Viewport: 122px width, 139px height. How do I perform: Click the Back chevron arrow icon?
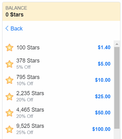[7, 28]
